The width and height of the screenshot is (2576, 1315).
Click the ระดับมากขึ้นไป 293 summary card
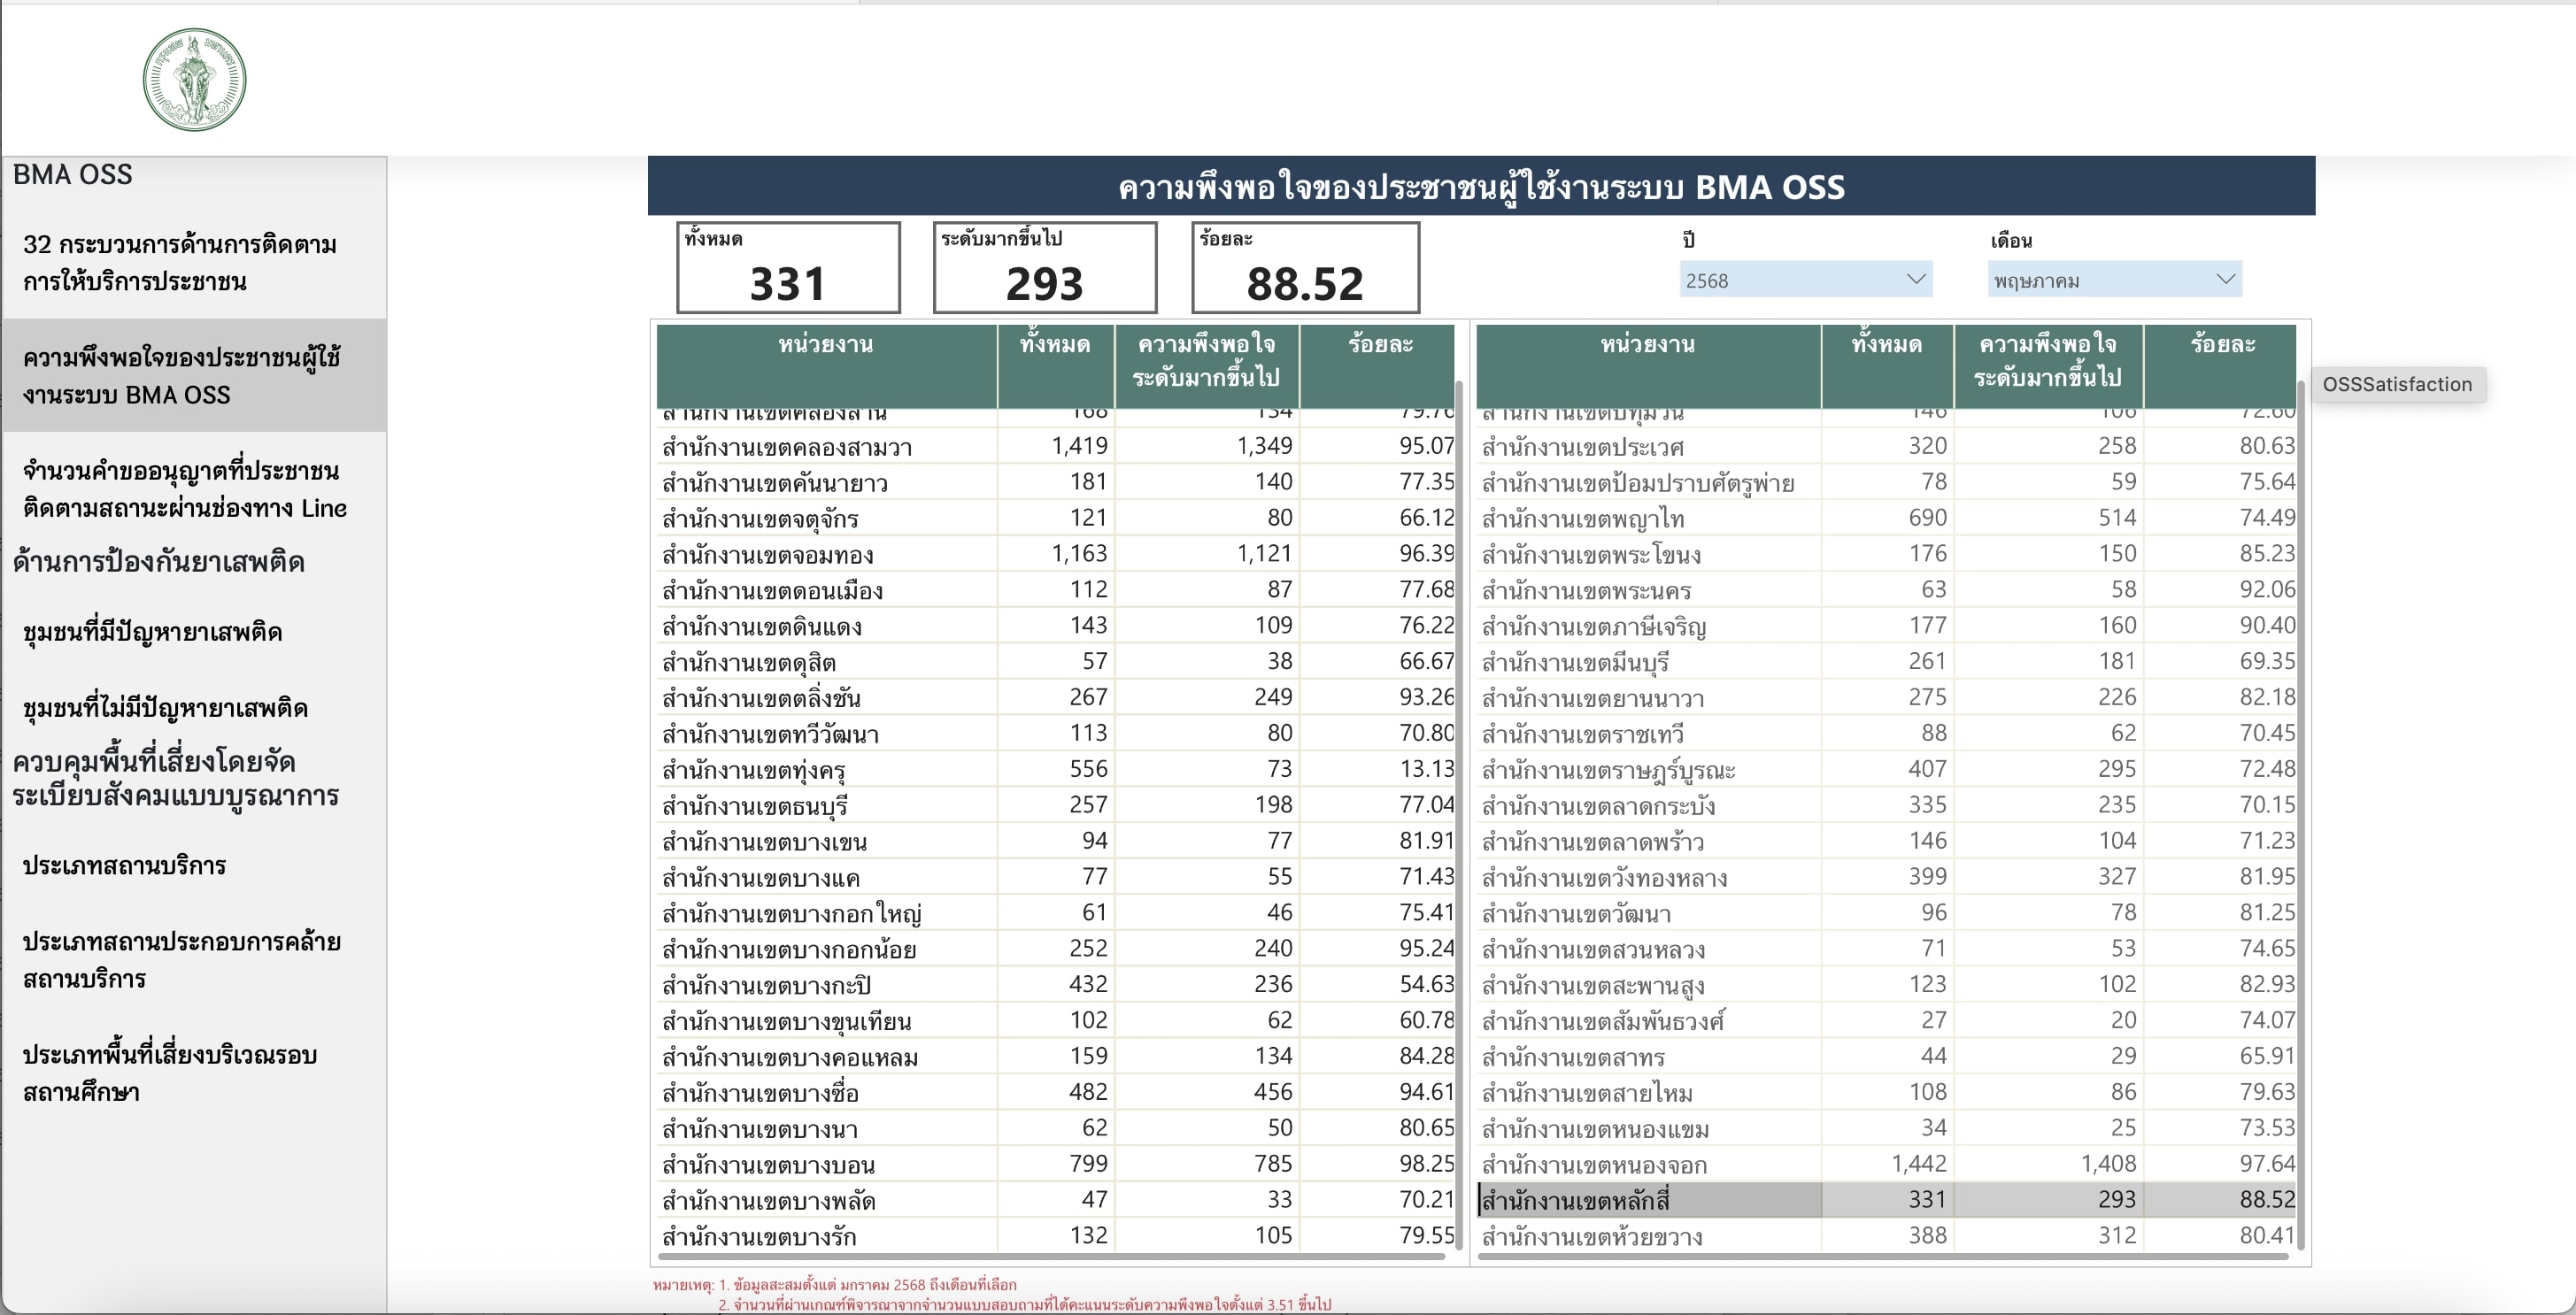pos(1045,267)
